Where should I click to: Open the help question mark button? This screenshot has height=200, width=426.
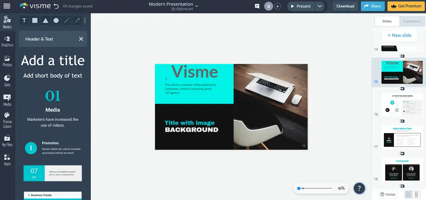(x=359, y=188)
